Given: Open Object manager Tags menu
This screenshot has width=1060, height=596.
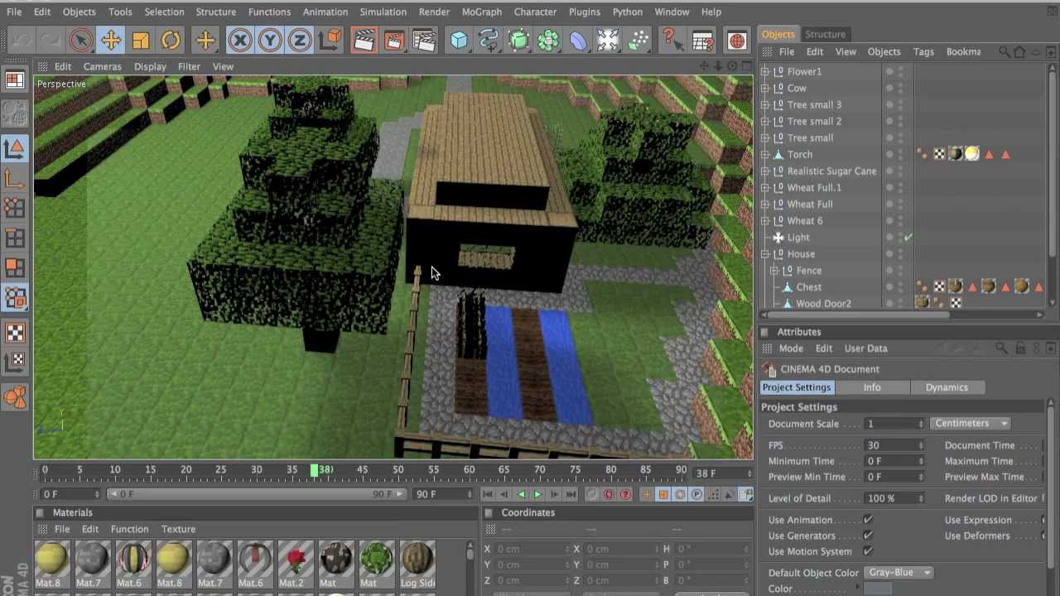Looking at the screenshot, I should 923,51.
